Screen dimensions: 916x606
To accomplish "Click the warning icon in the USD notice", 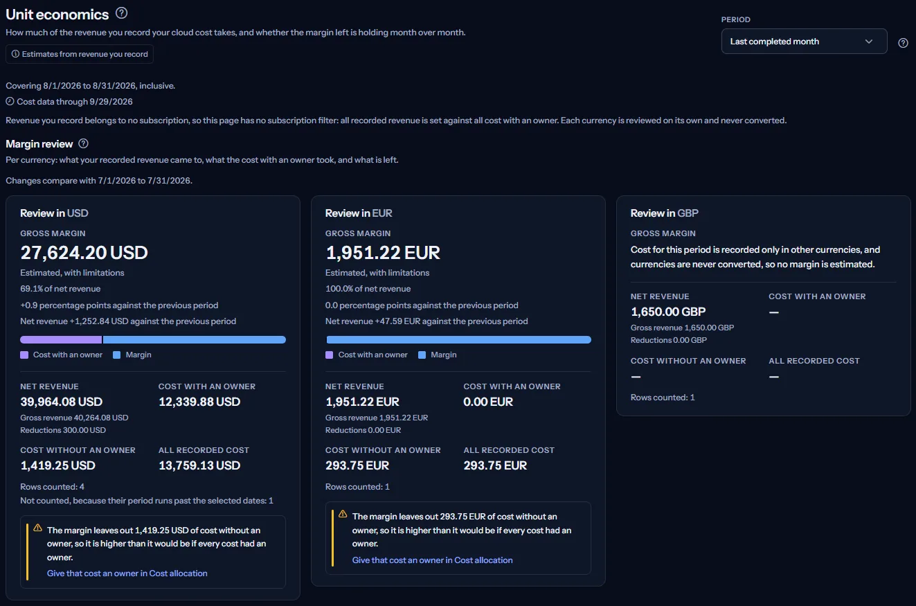I will click(x=38, y=528).
